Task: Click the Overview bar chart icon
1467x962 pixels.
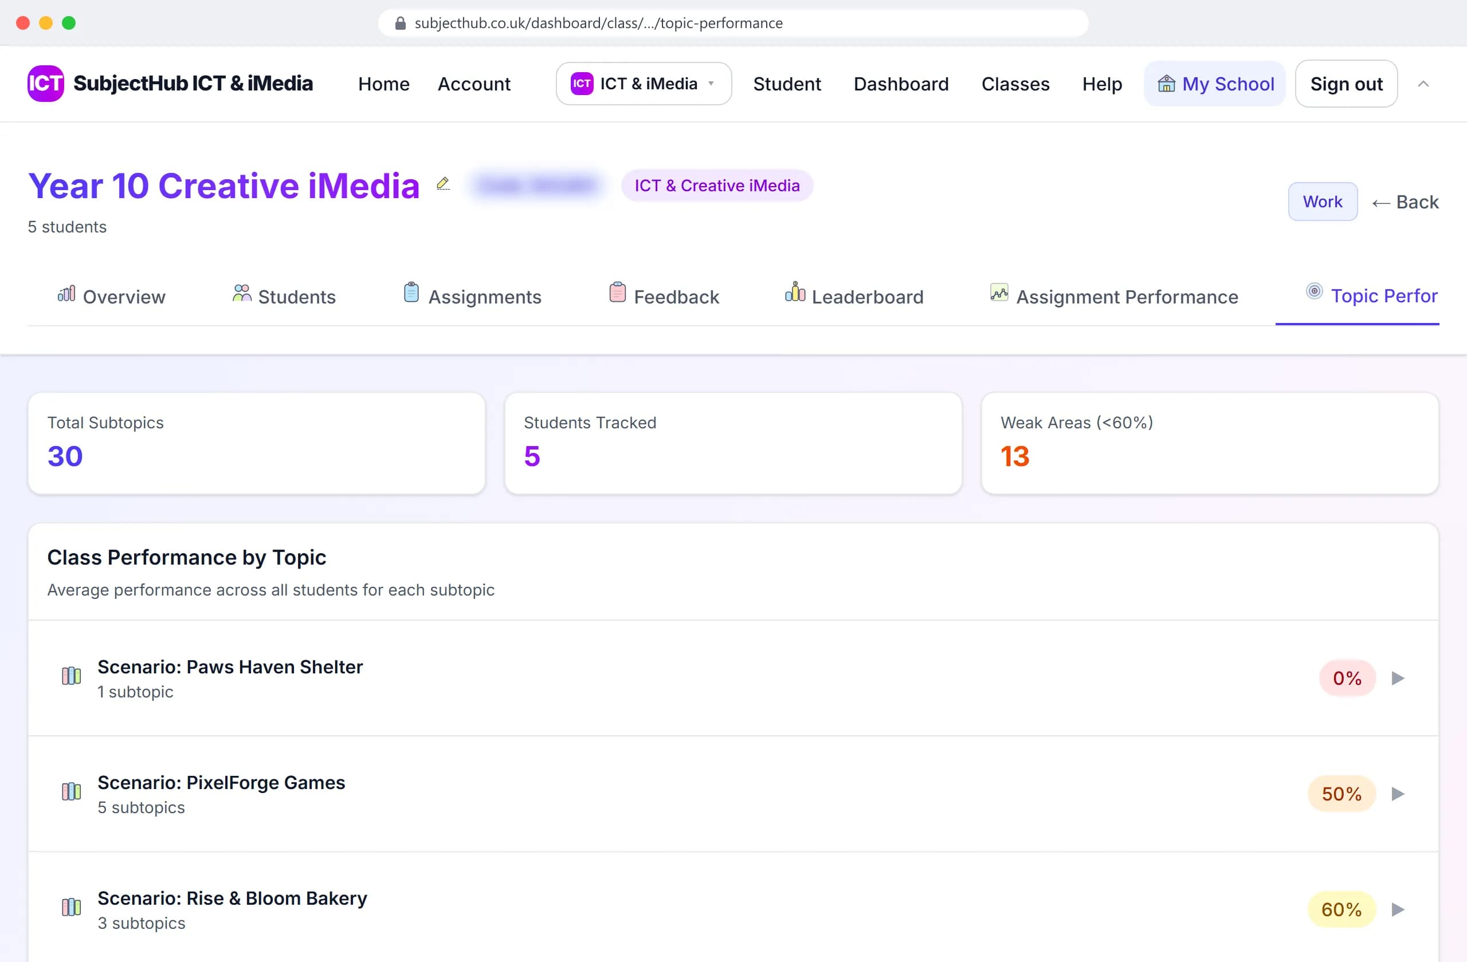Action: 66,294
